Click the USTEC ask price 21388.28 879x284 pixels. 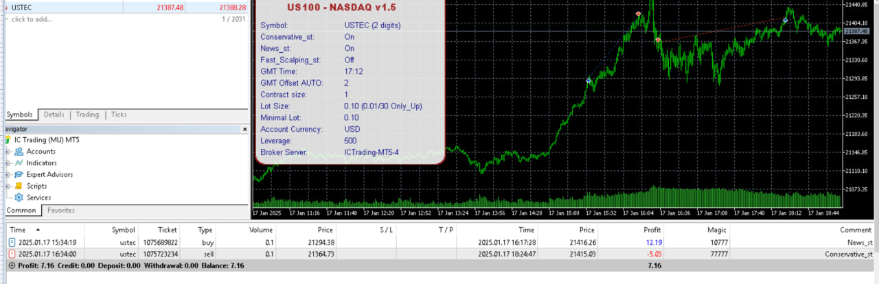click(231, 7)
